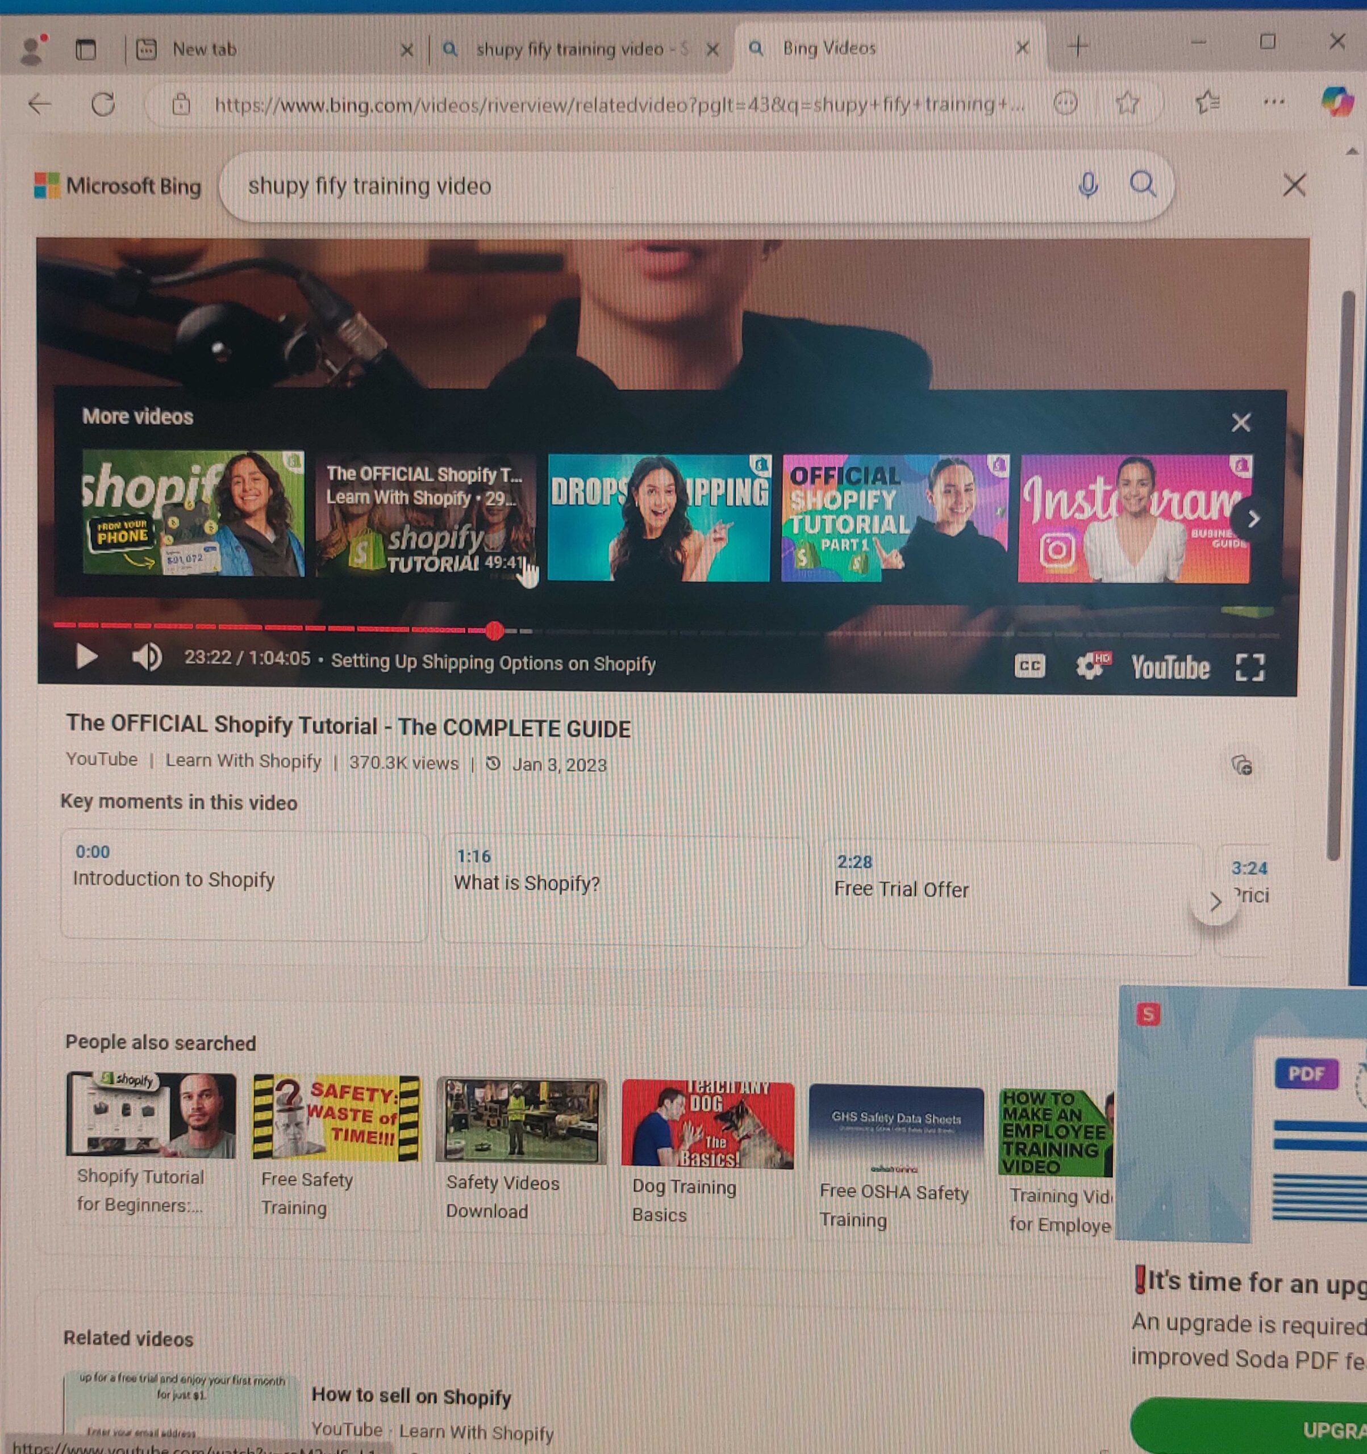Click the browser back arrow
1367x1454 pixels.
[x=40, y=105]
